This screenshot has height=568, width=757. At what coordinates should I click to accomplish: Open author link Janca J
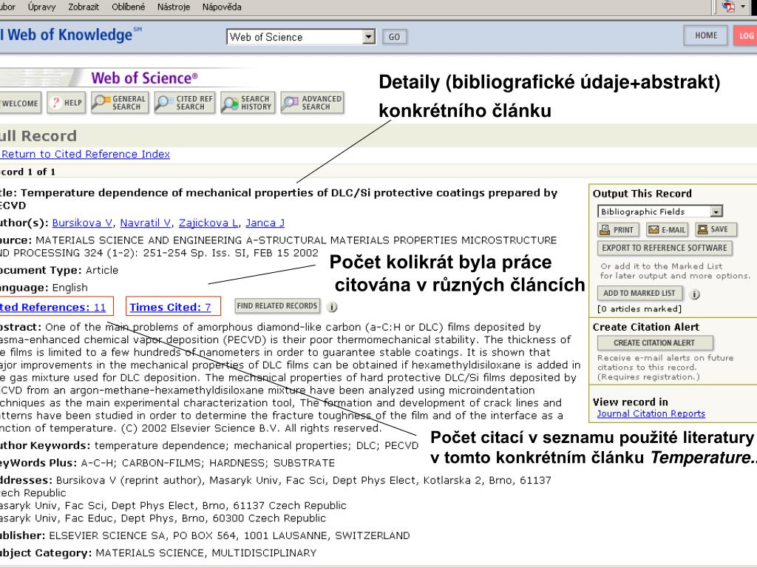(x=265, y=223)
